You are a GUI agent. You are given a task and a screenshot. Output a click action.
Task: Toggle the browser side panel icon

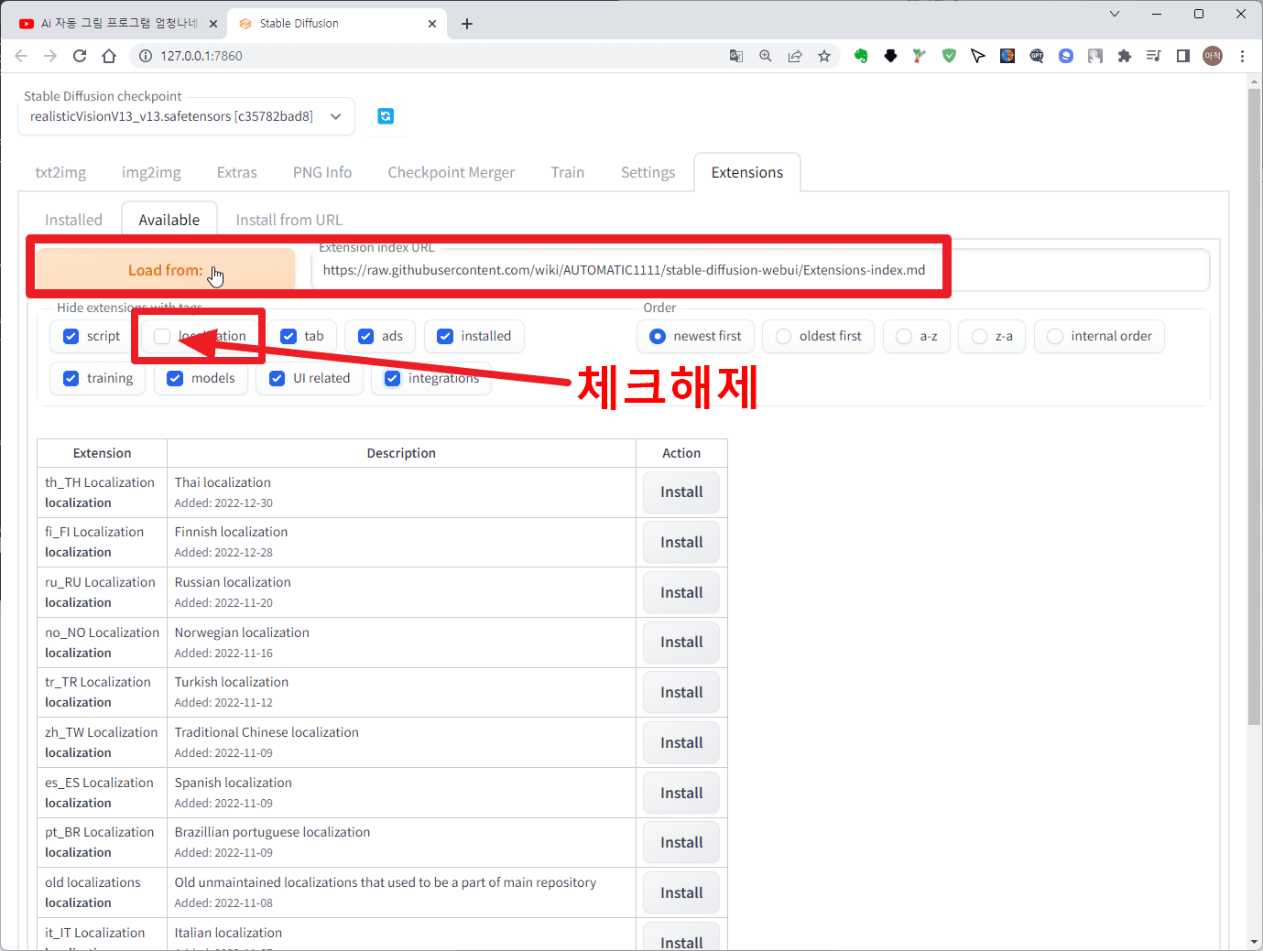click(1183, 56)
